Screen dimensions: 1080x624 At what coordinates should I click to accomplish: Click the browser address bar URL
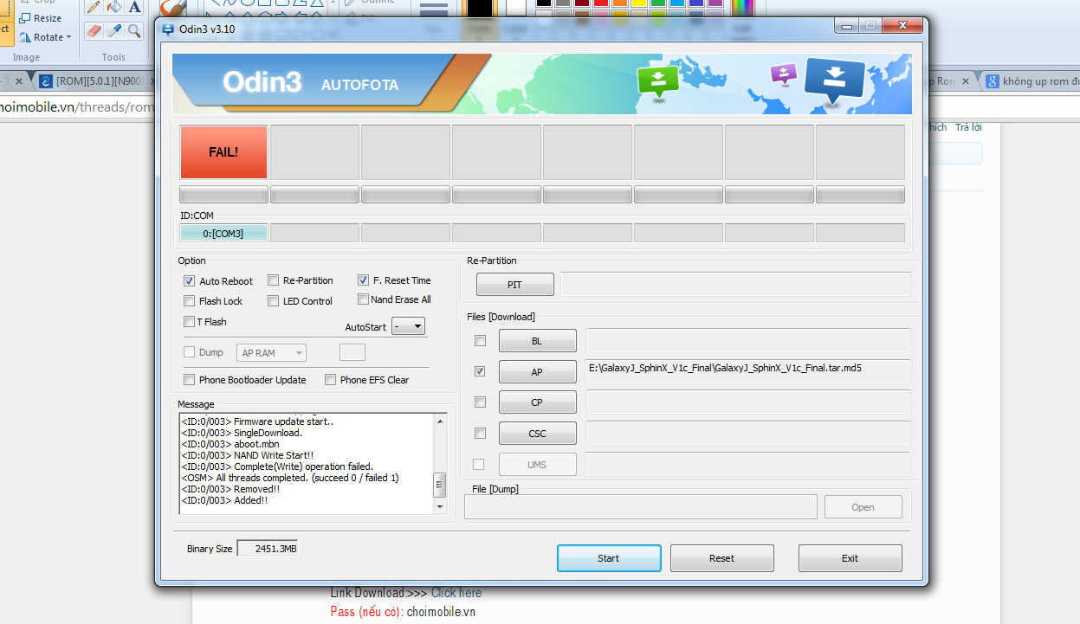click(x=76, y=106)
